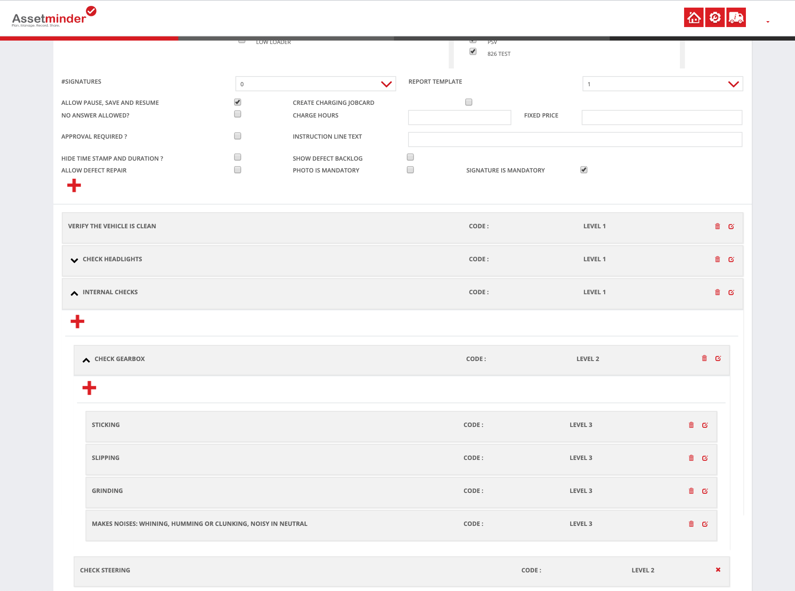Enable Allow Defect Repair checkbox
Image resolution: width=795 pixels, height=591 pixels.
[x=237, y=170]
